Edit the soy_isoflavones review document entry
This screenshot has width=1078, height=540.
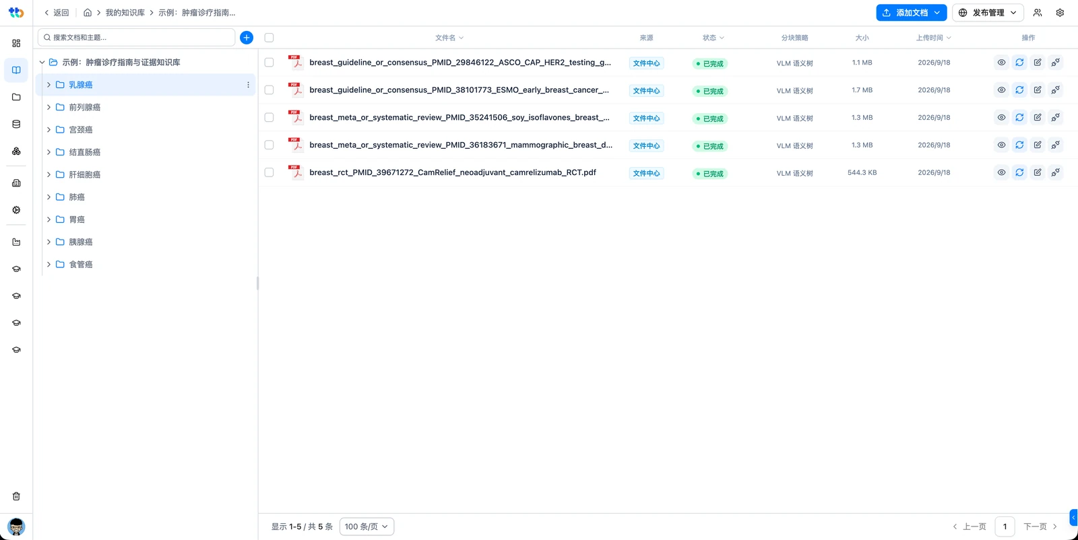click(x=1038, y=118)
